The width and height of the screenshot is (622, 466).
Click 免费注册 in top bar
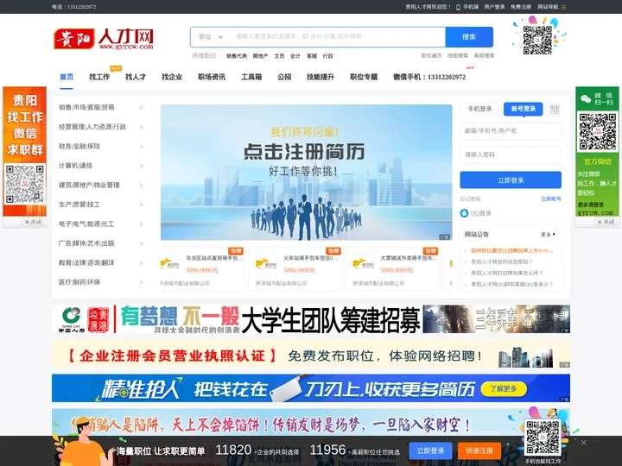click(521, 7)
